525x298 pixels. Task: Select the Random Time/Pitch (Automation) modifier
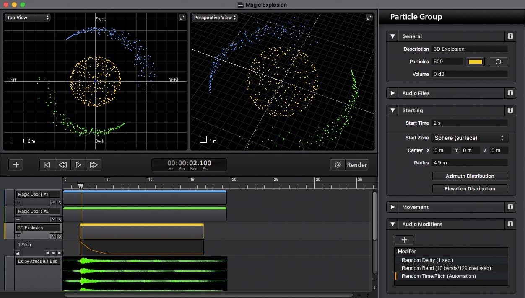451,276
